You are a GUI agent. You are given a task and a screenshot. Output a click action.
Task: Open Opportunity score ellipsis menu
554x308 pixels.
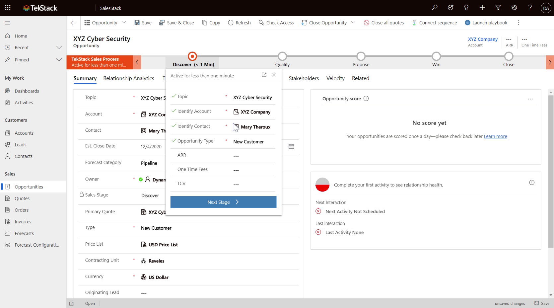click(530, 99)
